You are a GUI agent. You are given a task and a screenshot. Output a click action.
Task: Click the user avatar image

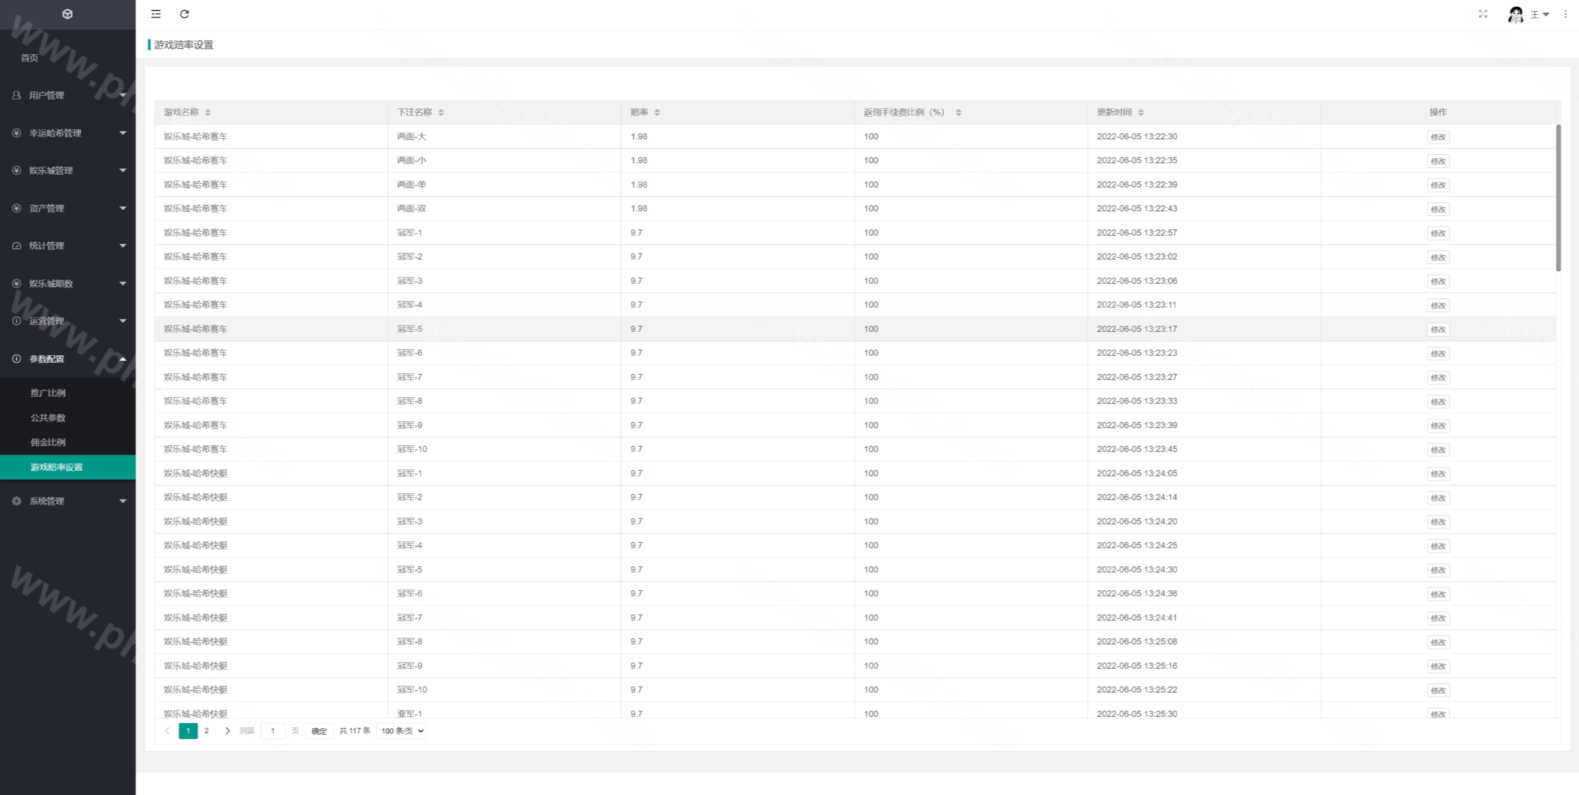click(1515, 14)
